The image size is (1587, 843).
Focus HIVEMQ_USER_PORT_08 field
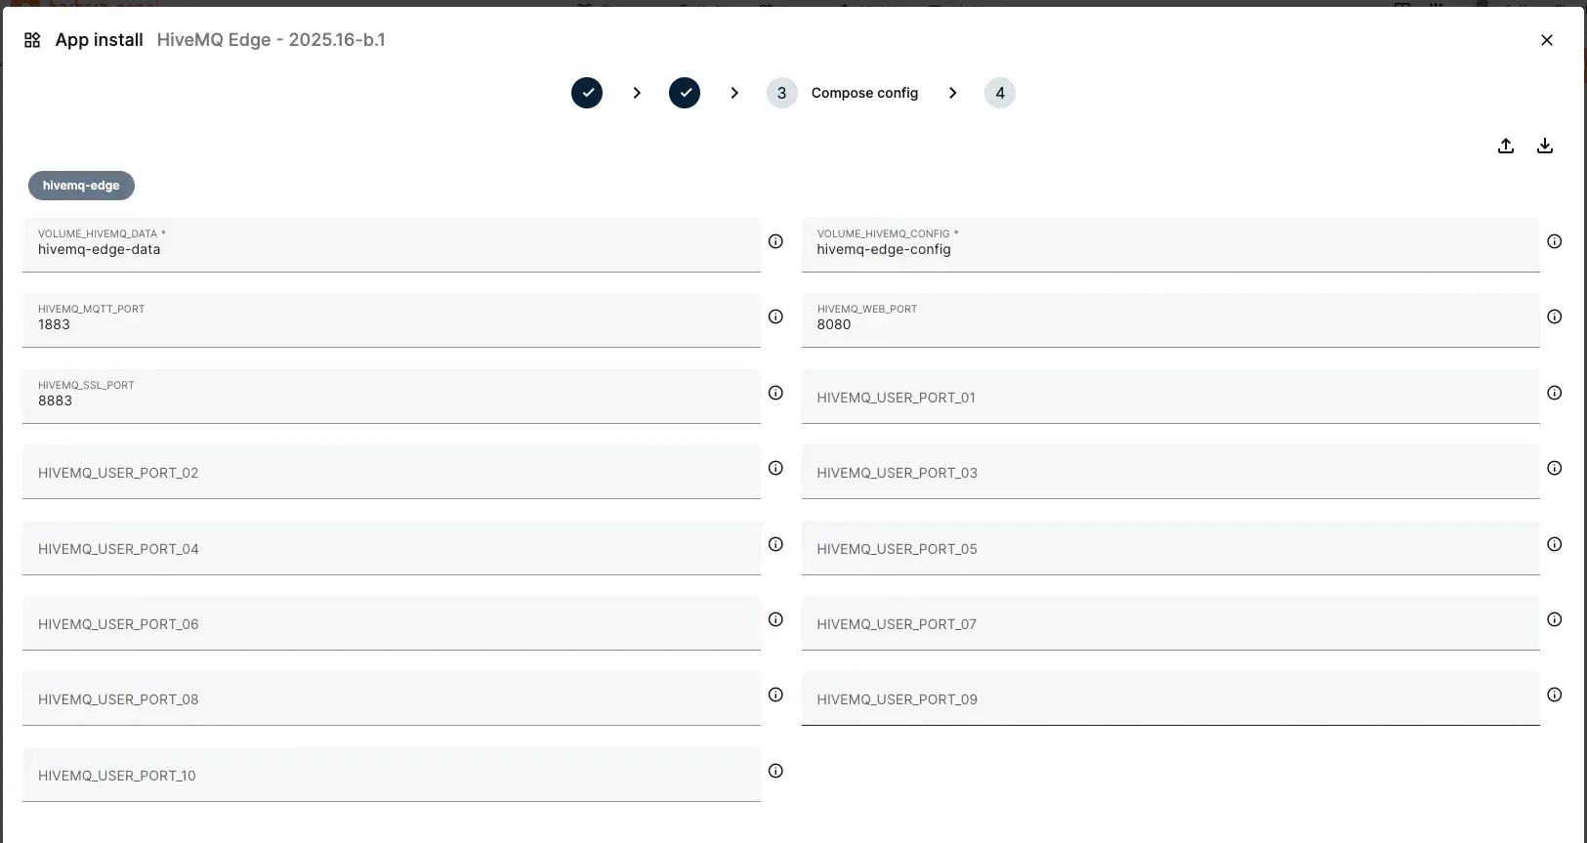click(x=392, y=697)
